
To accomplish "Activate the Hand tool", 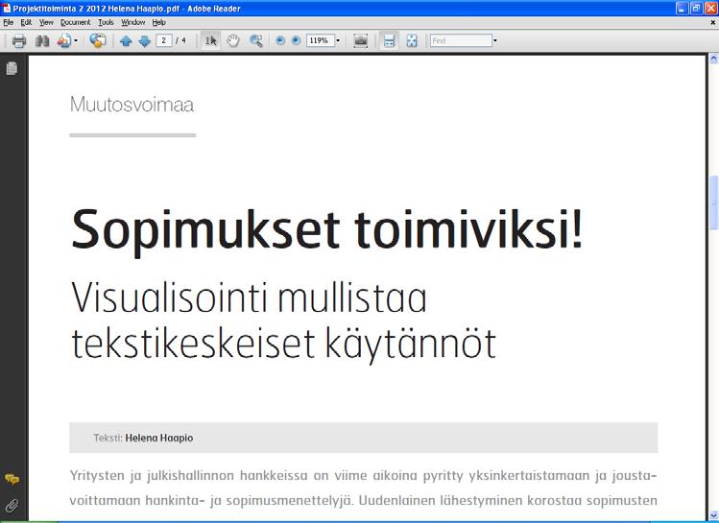I will (233, 41).
